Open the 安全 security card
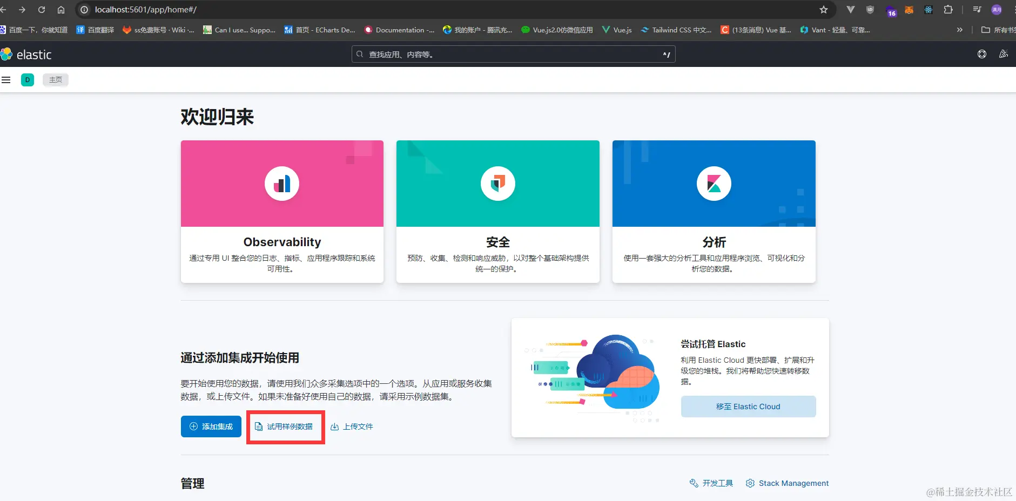 [498, 212]
